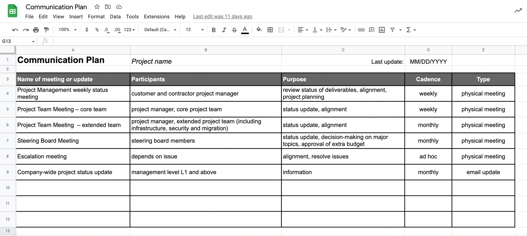Image resolution: width=527 pixels, height=236 pixels.
Task: Click the insert link icon
Action: 361,30
